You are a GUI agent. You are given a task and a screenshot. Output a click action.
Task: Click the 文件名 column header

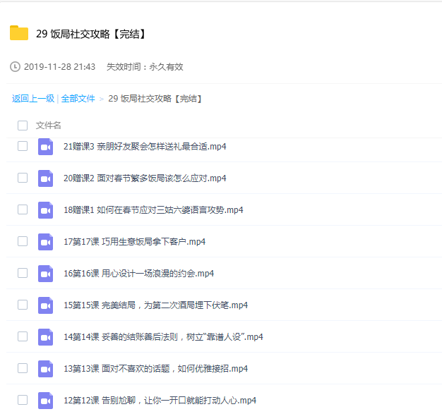click(48, 126)
